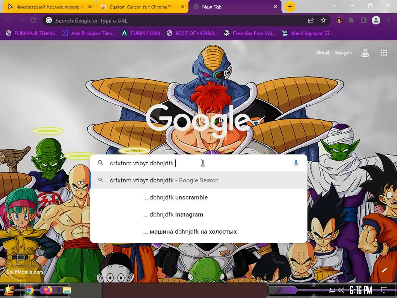
Task: Click the browser back arrow button
Action: (x=9, y=21)
